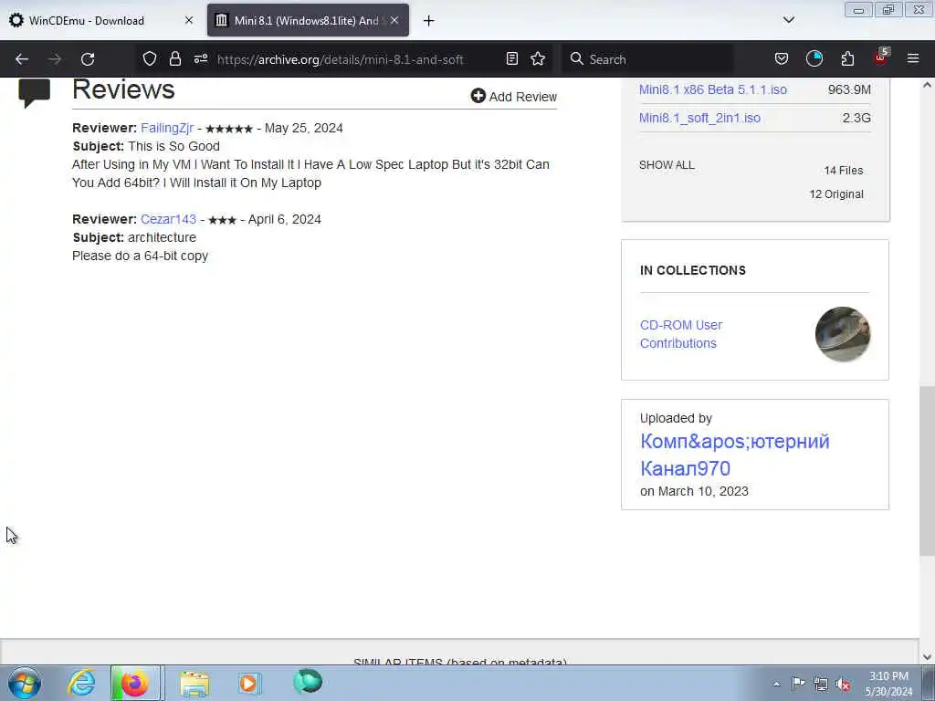935x701 pixels.
Task: Launch Internet Explorer from taskbar
Action: (x=81, y=683)
